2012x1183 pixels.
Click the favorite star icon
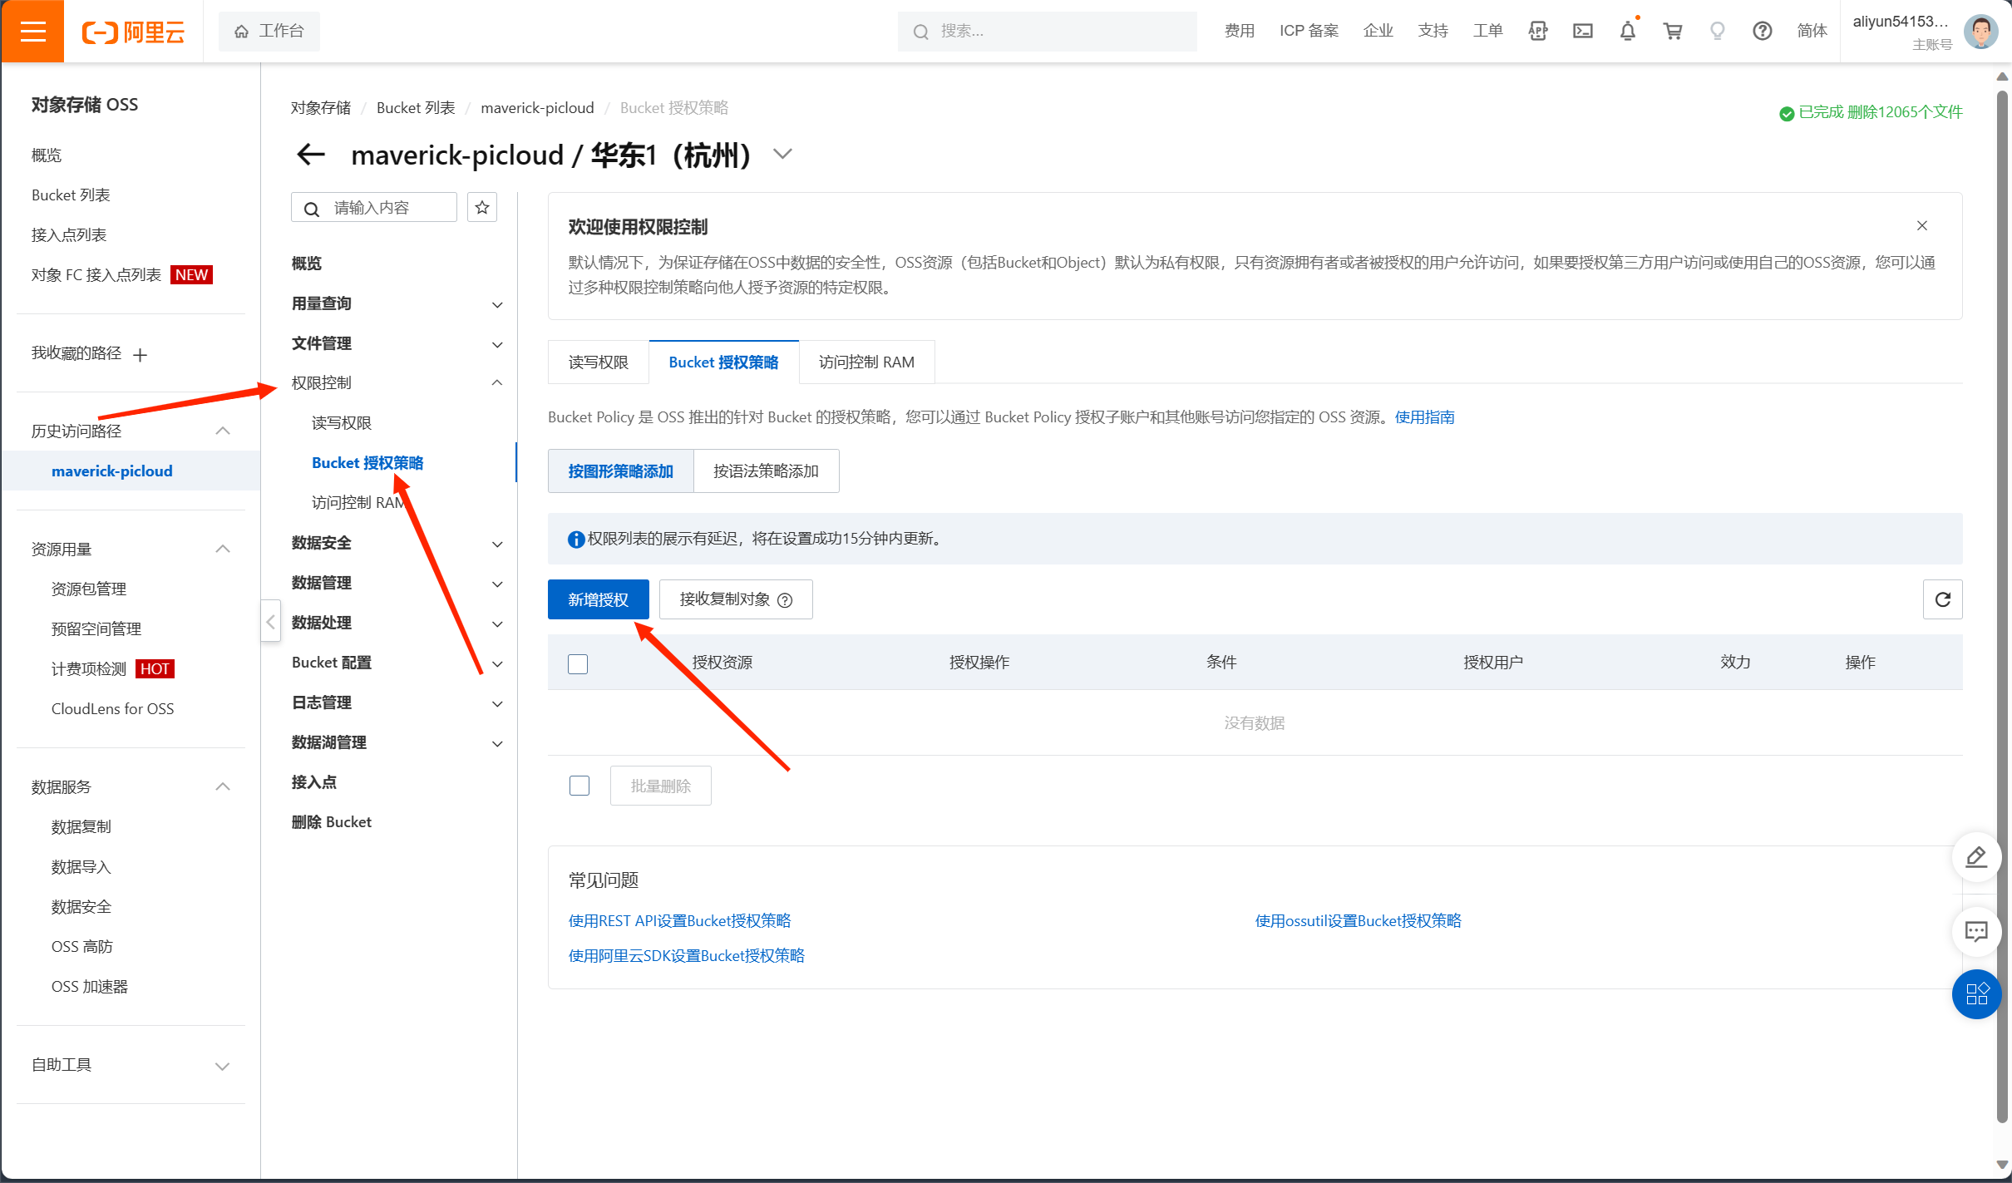click(x=482, y=208)
